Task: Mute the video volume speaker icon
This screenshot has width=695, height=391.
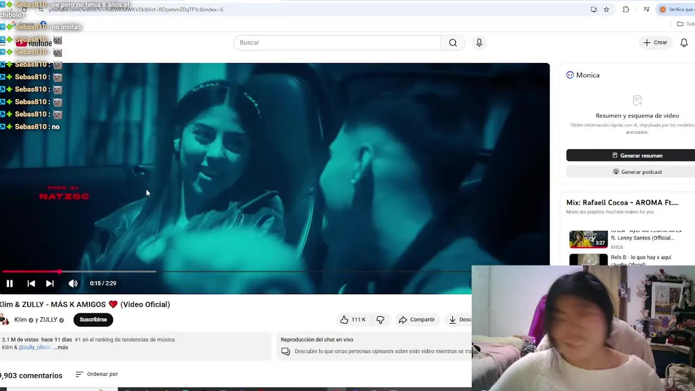Action: [73, 283]
